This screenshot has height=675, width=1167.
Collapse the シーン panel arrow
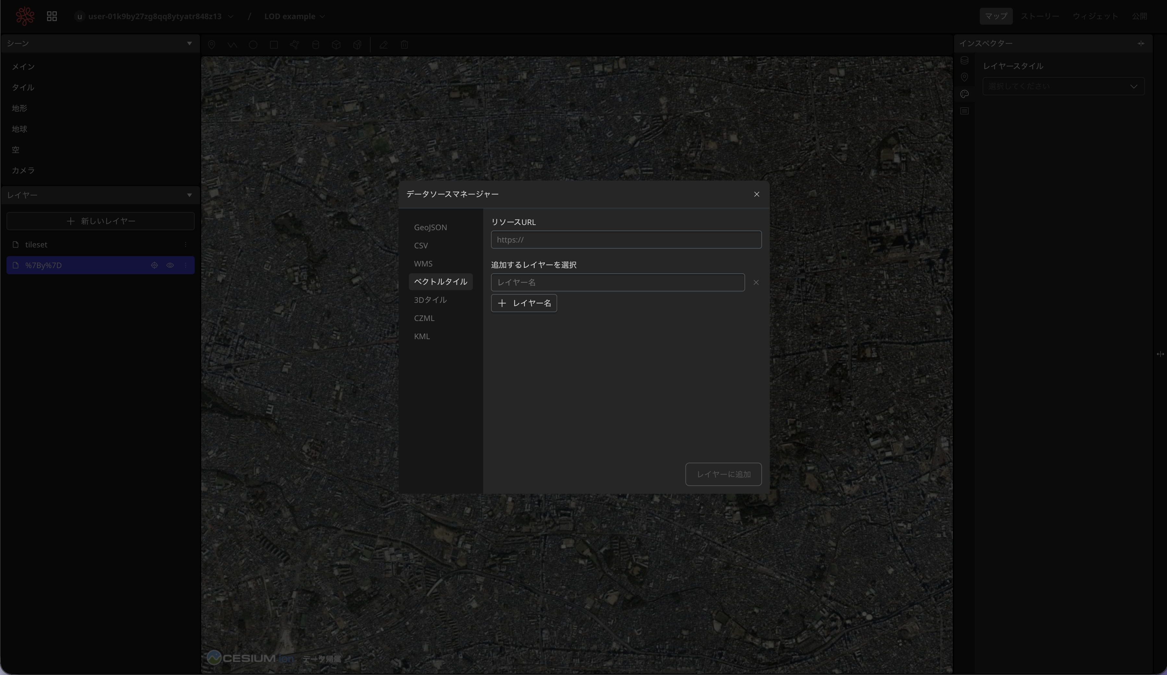(190, 43)
